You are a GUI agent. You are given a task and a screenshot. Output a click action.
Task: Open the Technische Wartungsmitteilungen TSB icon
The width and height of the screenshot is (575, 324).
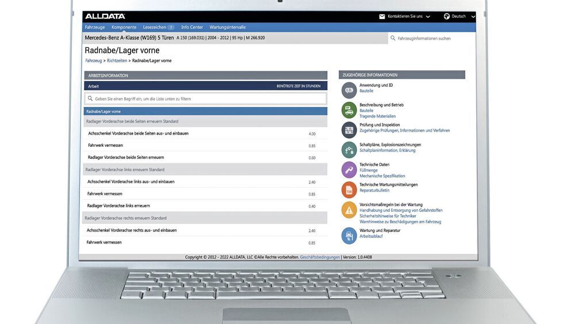pos(349,190)
